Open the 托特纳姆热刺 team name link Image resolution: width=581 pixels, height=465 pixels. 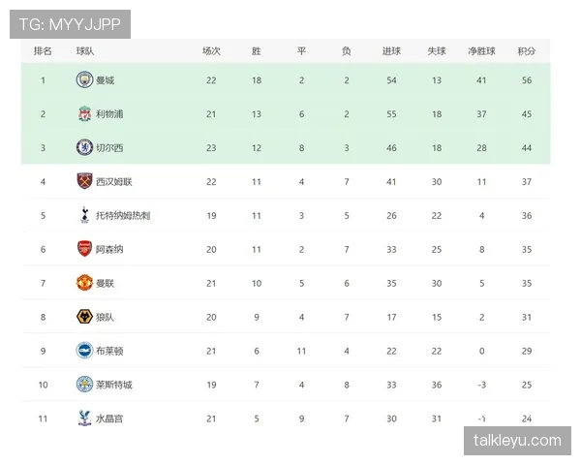click(x=123, y=215)
